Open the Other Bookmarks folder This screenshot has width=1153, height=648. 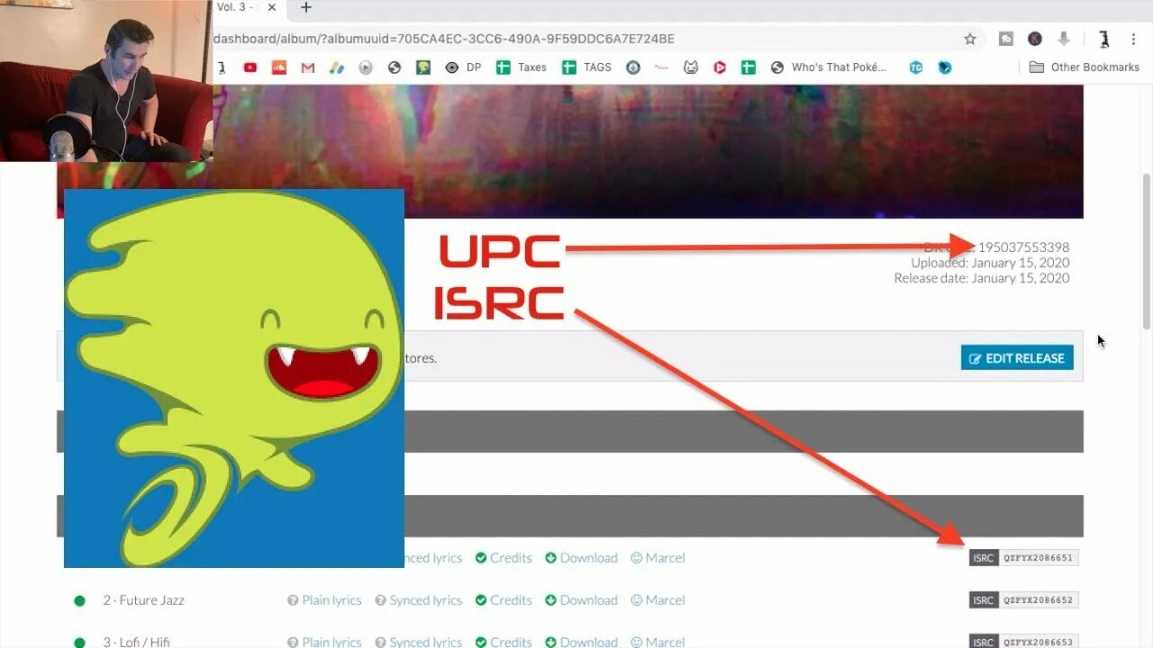click(x=1085, y=67)
